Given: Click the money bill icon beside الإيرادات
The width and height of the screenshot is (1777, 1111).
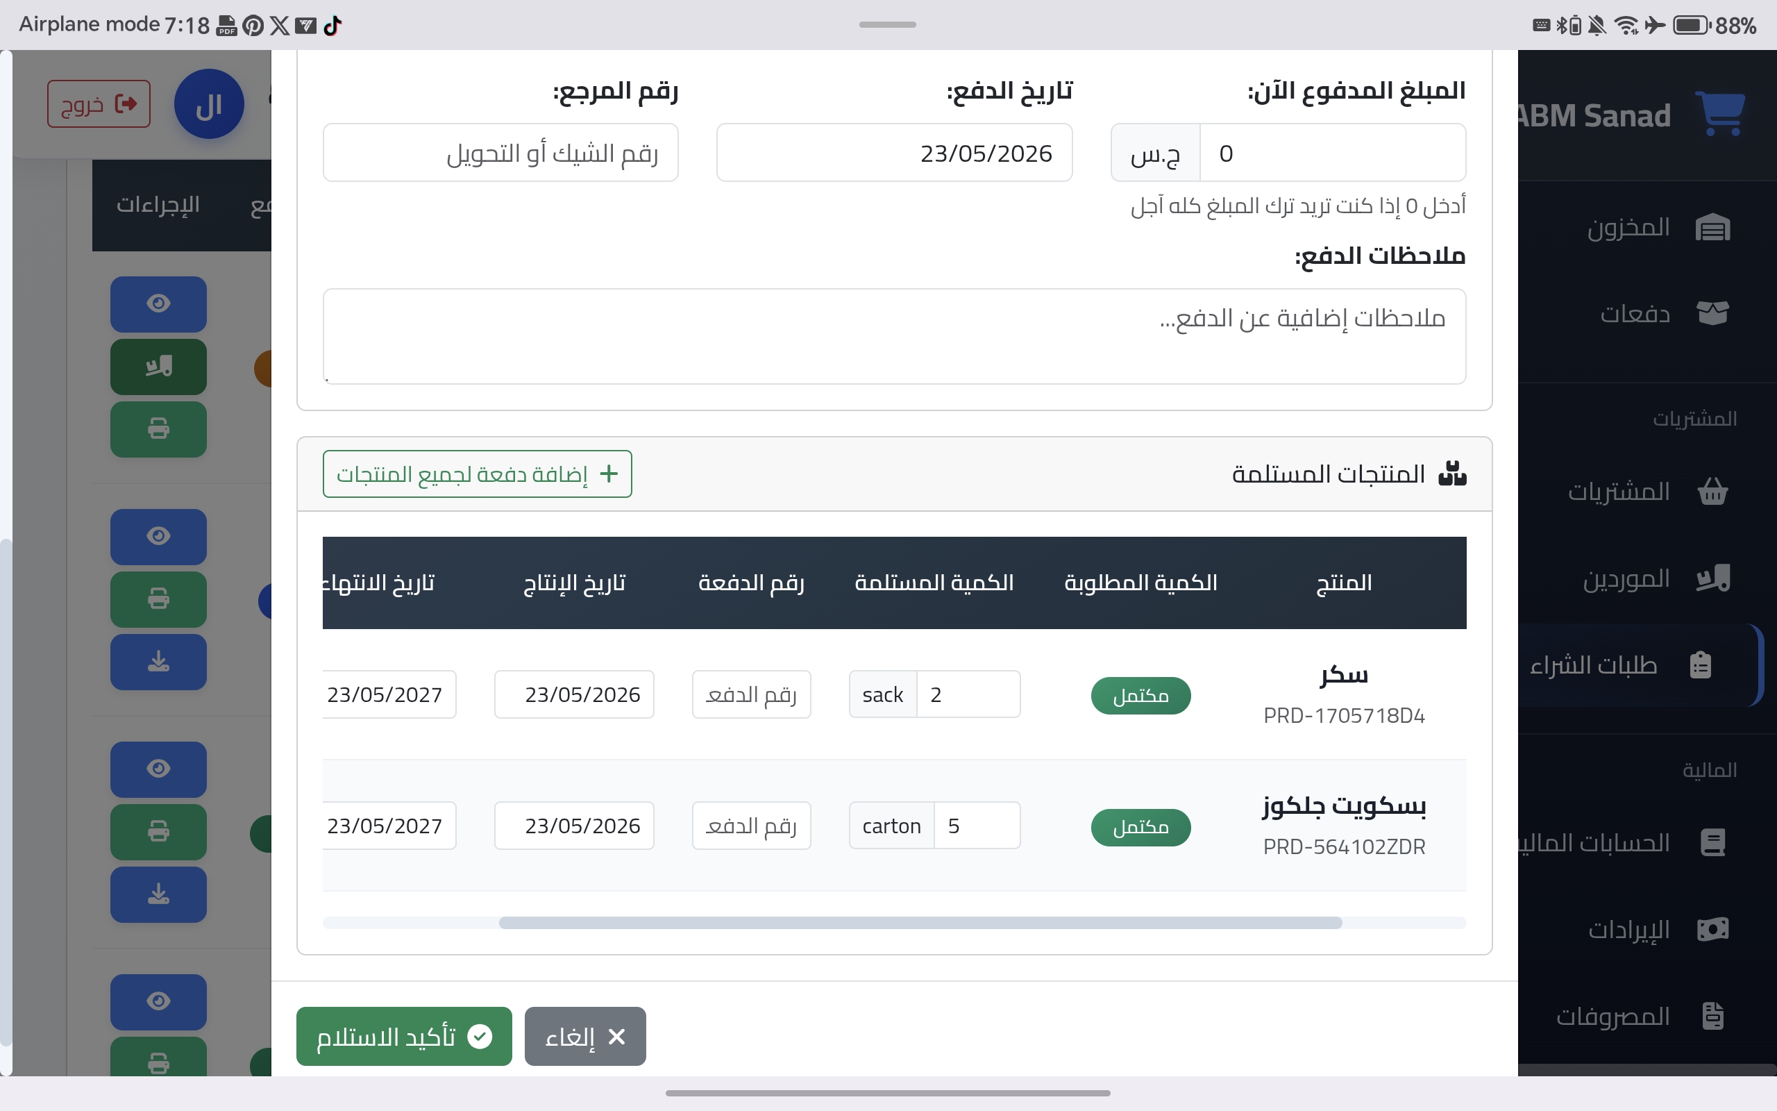Looking at the screenshot, I should (1712, 930).
